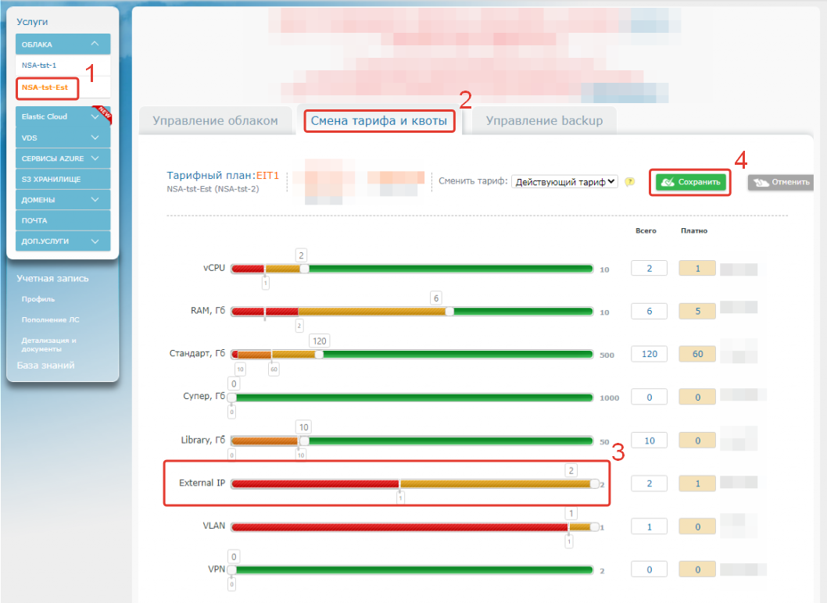This screenshot has width=827, height=603.
Task: Open the Сменить тариф dropdown
Action: click(564, 182)
